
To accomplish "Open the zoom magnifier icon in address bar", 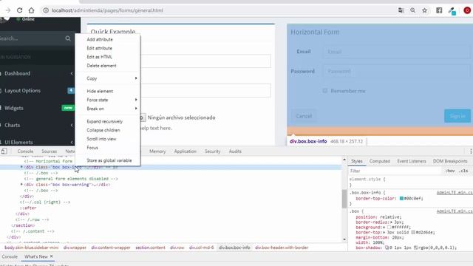I will (x=412, y=10).
